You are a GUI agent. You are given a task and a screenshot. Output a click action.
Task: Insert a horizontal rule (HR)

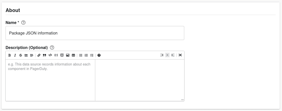coord(26,55)
